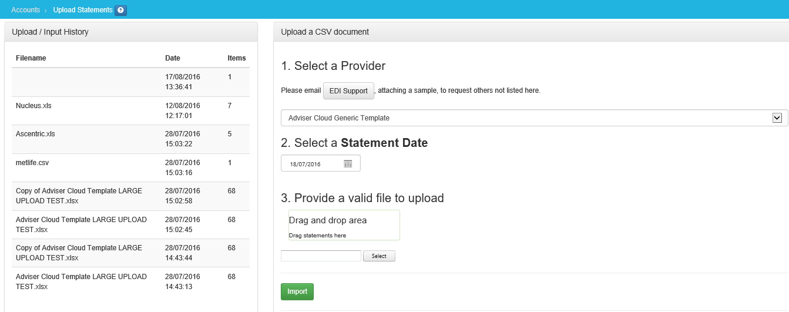The height and width of the screenshot is (312, 789).
Task: Expand the provider dropdown arrow
Action: pyautogui.click(x=777, y=118)
